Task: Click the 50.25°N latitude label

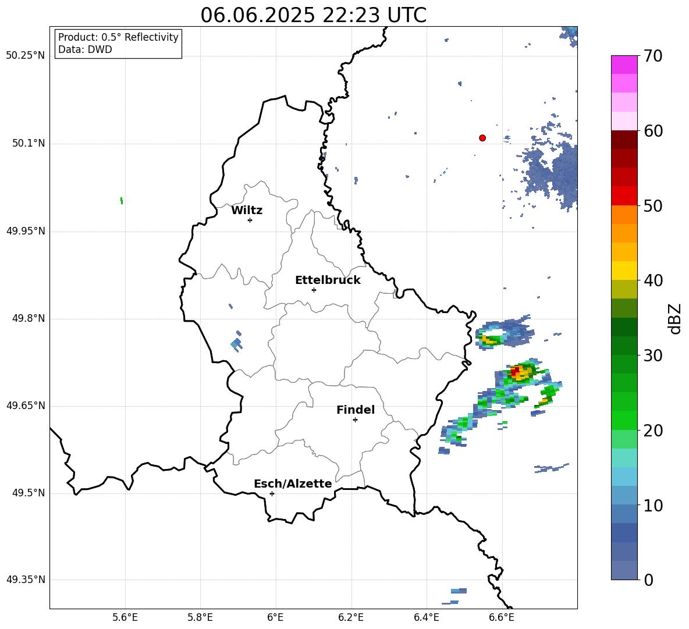Action: point(25,56)
